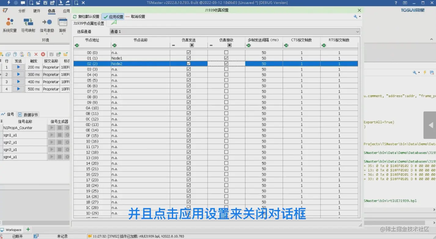Viewport: 436px width, 239px height.
Task: Click 复位默认设置 reset defaults button
Action: (86, 17)
